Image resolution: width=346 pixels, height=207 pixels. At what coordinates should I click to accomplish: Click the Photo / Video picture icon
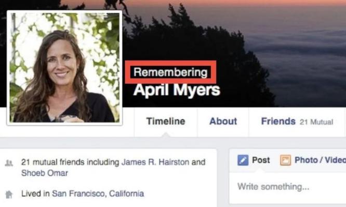click(x=286, y=160)
